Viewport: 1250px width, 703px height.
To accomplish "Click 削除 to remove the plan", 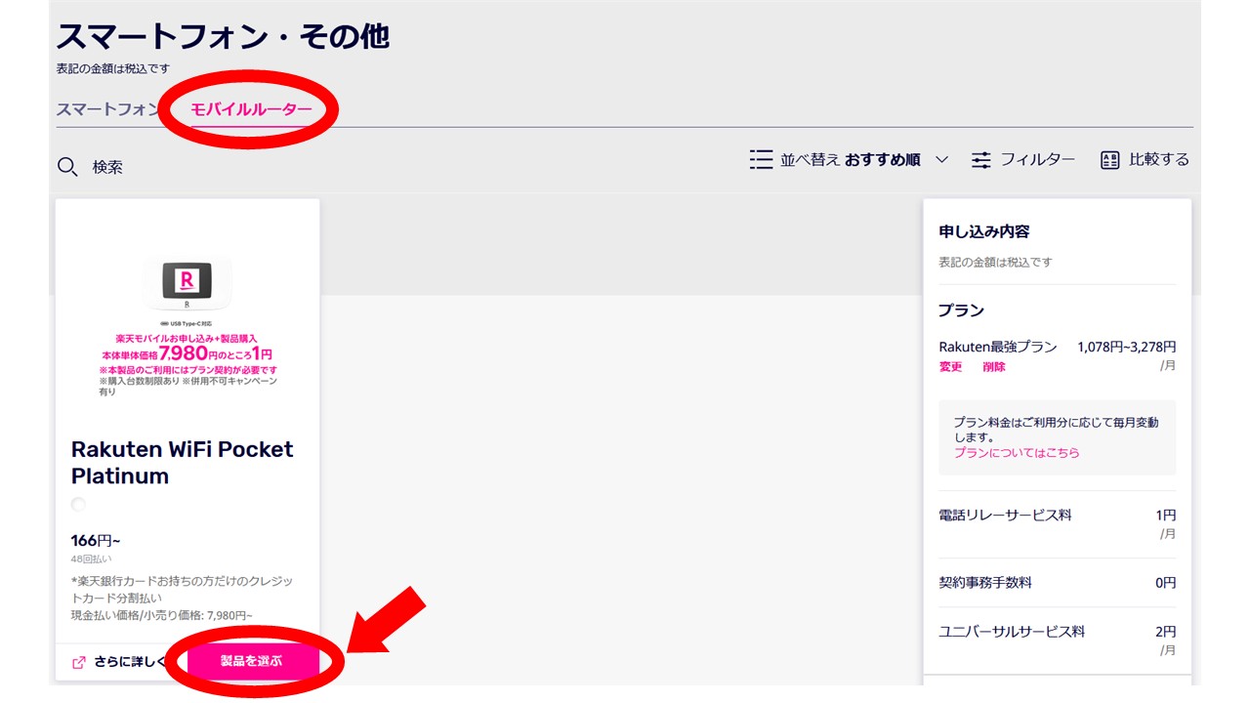I will 994,367.
